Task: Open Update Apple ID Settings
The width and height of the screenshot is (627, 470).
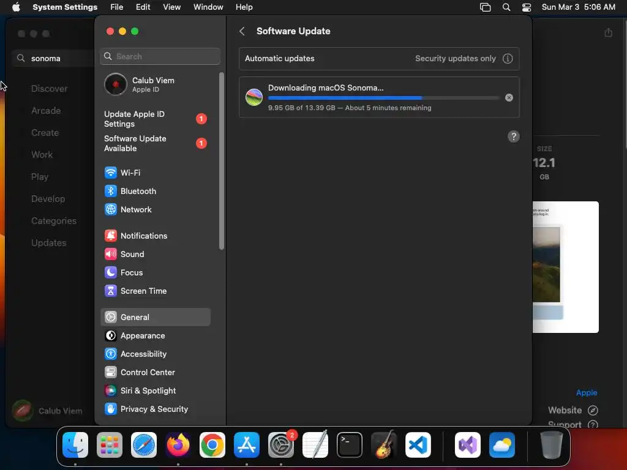Action: click(155, 119)
